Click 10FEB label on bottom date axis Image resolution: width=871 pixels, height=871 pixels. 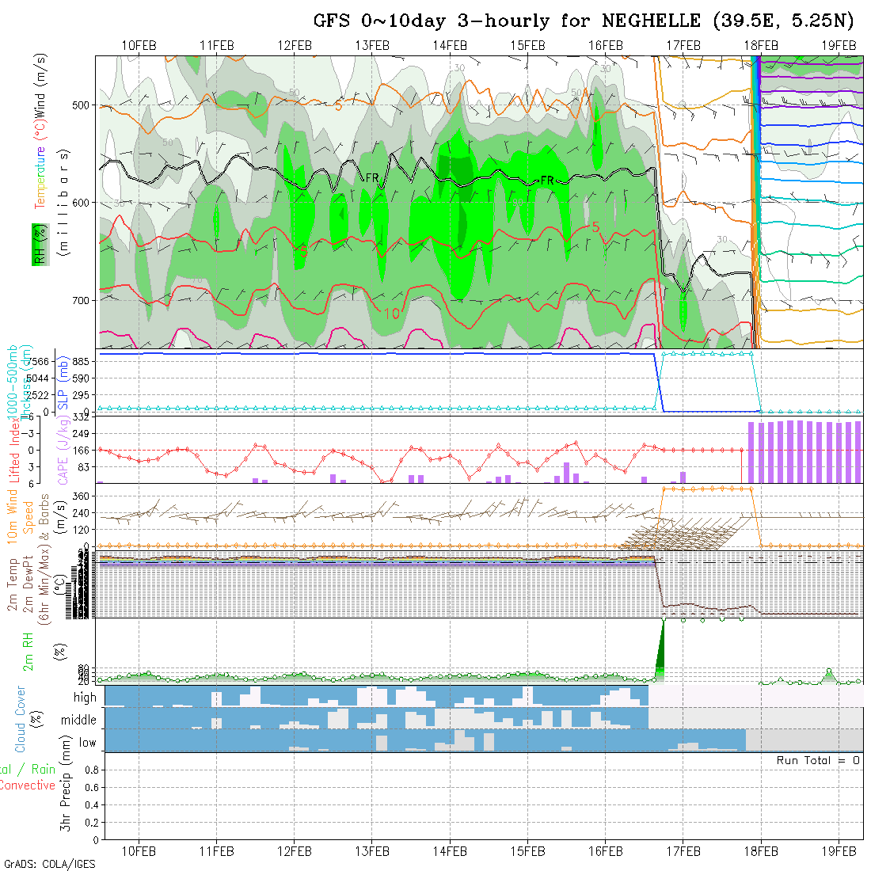pyautogui.click(x=139, y=851)
